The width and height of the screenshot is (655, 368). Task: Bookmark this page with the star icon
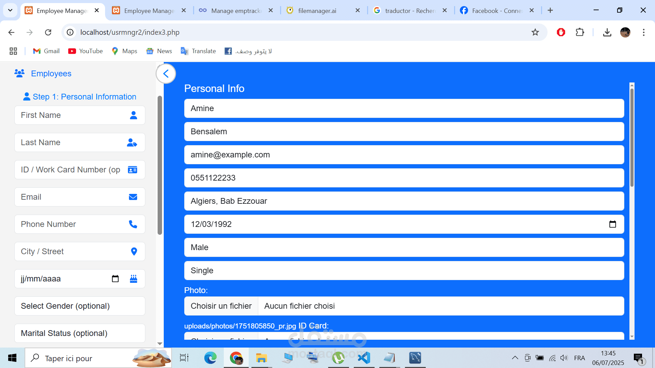click(x=535, y=32)
